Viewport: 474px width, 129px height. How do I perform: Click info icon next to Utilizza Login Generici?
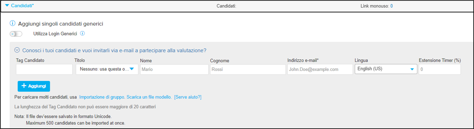click(x=82, y=34)
